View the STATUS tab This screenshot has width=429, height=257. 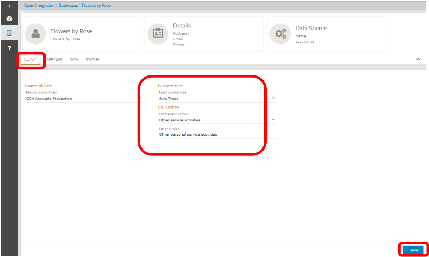tap(92, 60)
